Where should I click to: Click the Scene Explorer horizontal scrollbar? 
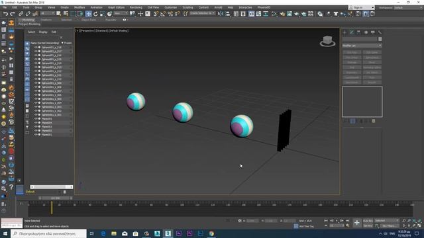point(52,186)
